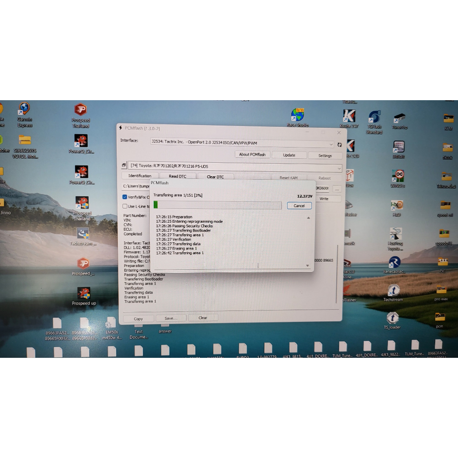Viewport: 458px width, 458px height.
Task: Copy the log with the Copy button
Action: point(139,318)
